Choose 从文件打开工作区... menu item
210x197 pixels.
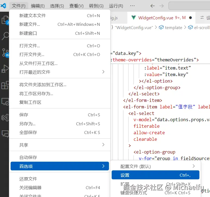coord(60,63)
